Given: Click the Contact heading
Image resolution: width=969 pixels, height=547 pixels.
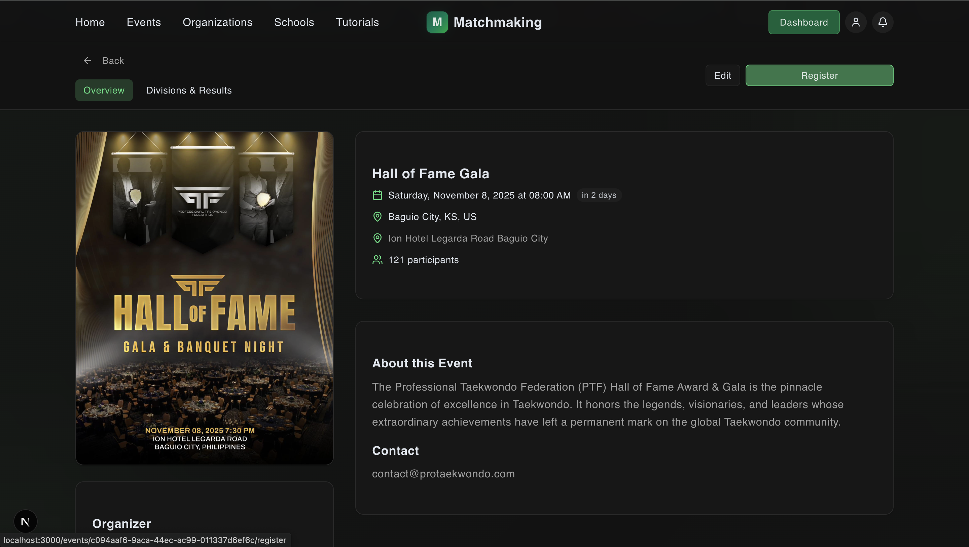Looking at the screenshot, I should [395, 451].
